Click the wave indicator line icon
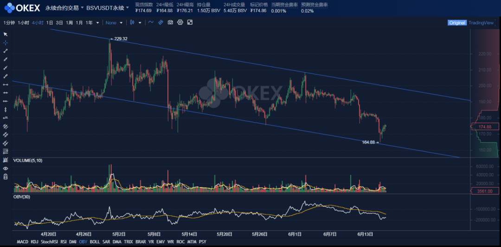This screenshot has height=247, width=501. [x=151, y=22]
